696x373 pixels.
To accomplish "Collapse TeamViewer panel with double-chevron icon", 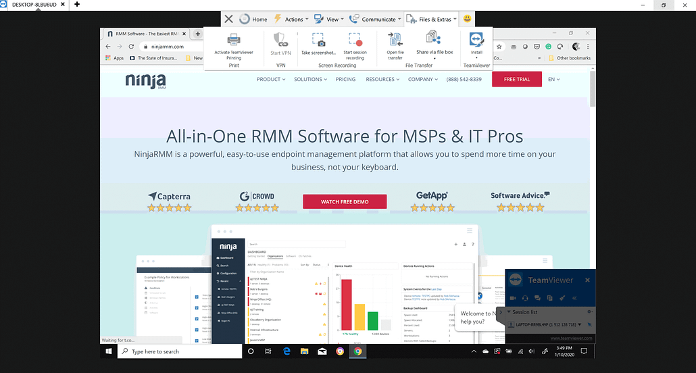I will pos(574,298).
